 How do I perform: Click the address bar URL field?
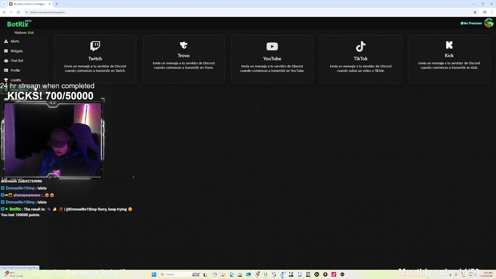pos(248,12)
